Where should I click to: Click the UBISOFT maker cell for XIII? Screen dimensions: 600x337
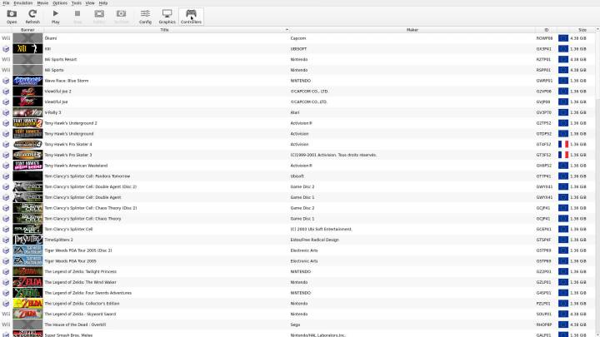pos(298,49)
